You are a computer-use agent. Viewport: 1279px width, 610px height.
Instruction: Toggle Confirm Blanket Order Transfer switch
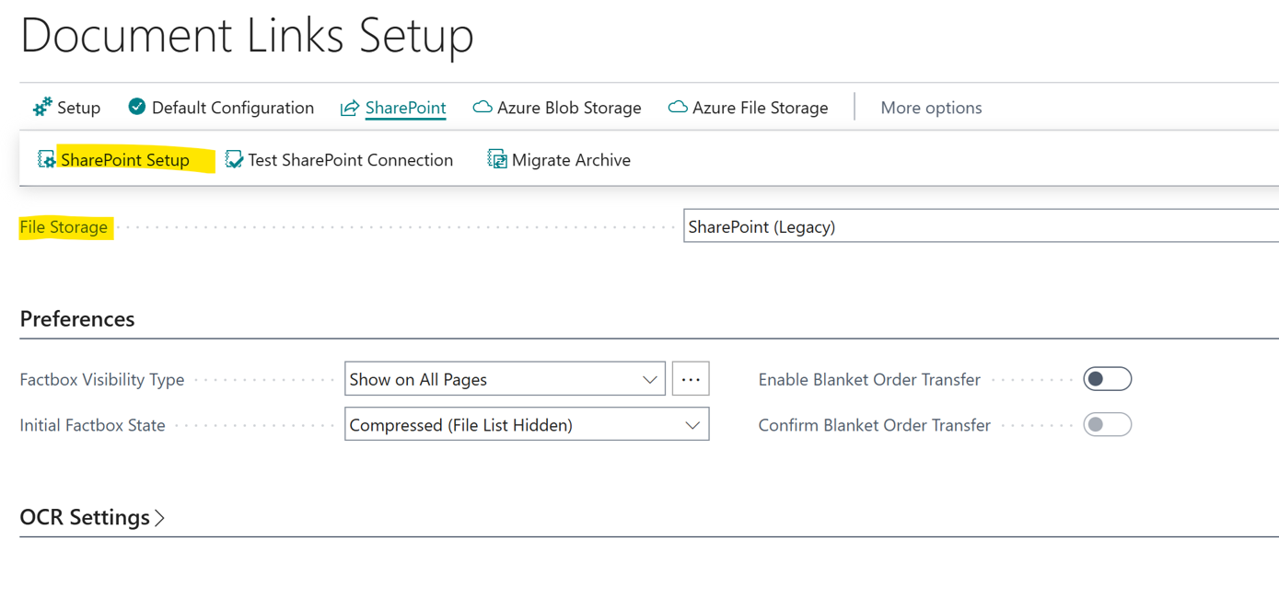1107,425
